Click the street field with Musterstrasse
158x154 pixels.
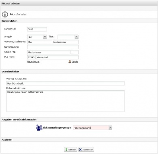click(49, 52)
